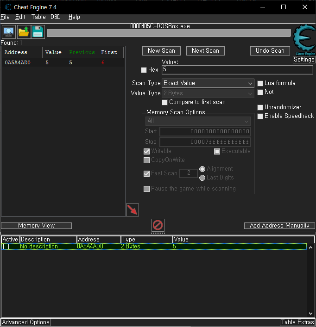Click the address list Type column header
The image size is (316, 327).
(147, 240)
